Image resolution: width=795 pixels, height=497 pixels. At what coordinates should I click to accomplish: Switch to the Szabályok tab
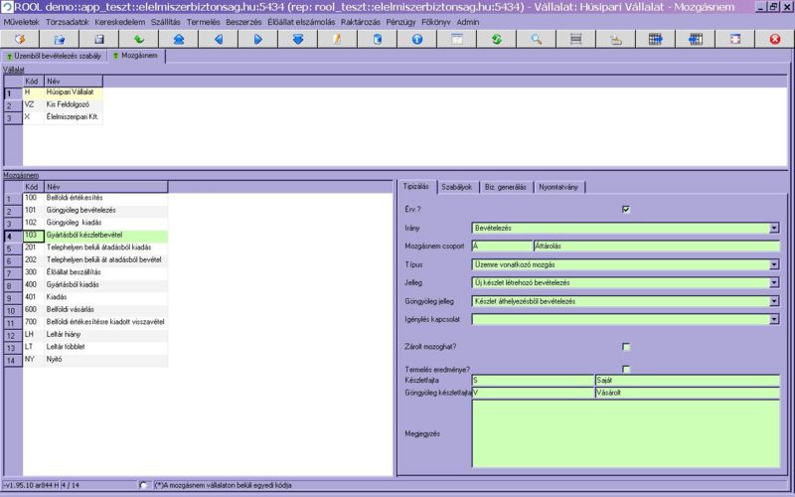tap(457, 186)
